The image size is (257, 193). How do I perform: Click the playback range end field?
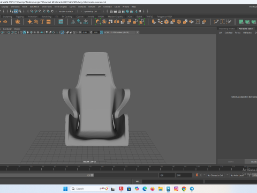pos(167,175)
